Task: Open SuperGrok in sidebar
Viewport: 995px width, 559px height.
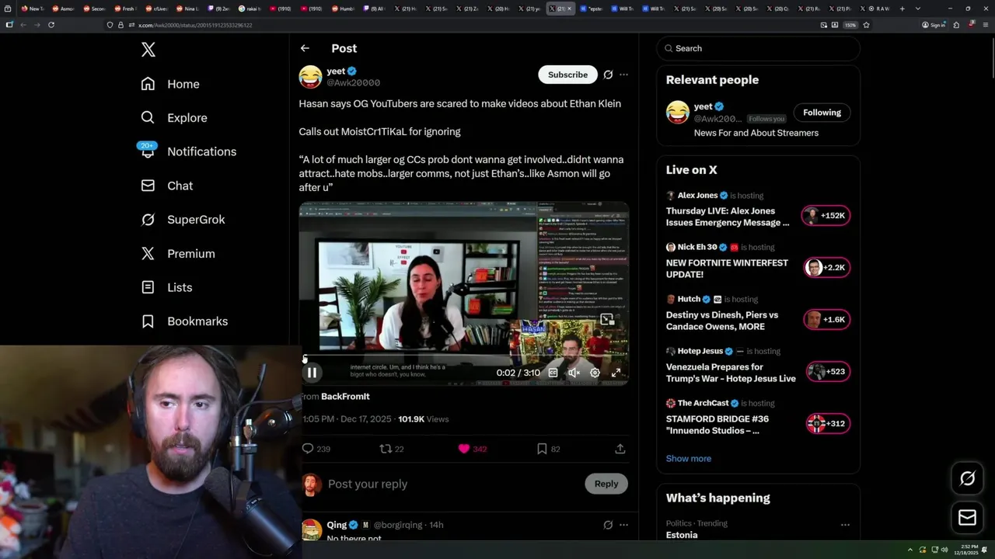Action: click(183, 220)
